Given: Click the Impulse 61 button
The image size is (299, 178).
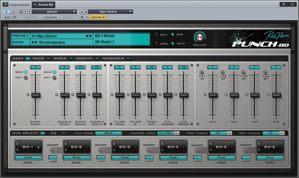Looking at the screenshot, I should [x=98, y=17].
